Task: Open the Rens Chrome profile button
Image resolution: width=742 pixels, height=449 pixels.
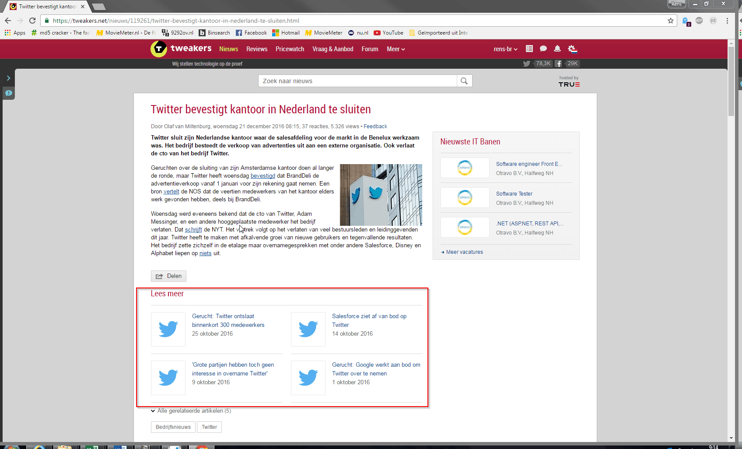Action: (x=676, y=4)
